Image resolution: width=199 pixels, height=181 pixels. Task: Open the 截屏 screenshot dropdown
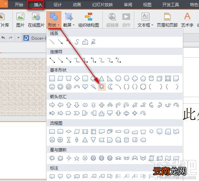(69, 20)
